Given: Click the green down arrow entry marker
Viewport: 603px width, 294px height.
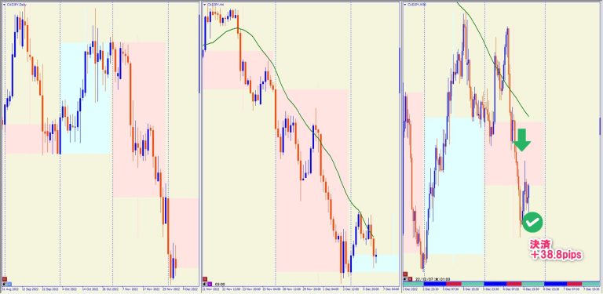Looking at the screenshot, I should [522, 140].
